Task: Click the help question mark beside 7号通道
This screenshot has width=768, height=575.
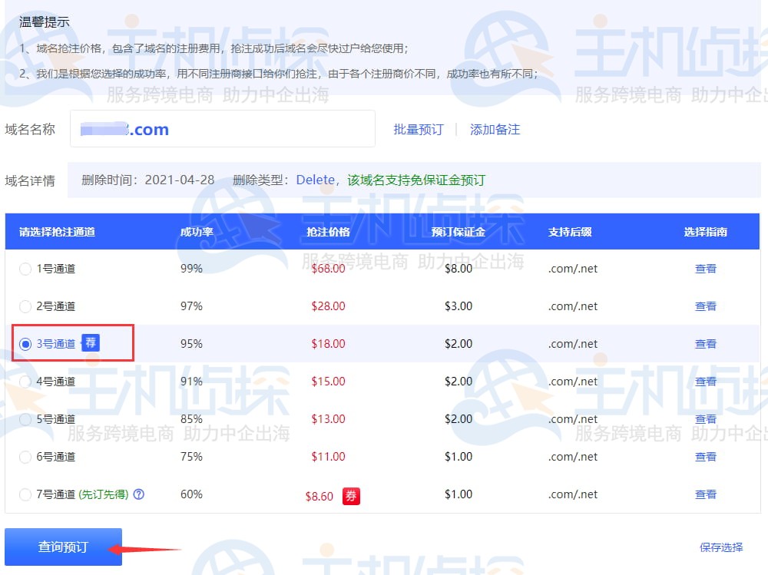Action: click(139, 495)
